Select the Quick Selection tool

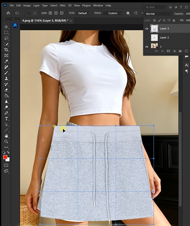(x=6, y=44)
